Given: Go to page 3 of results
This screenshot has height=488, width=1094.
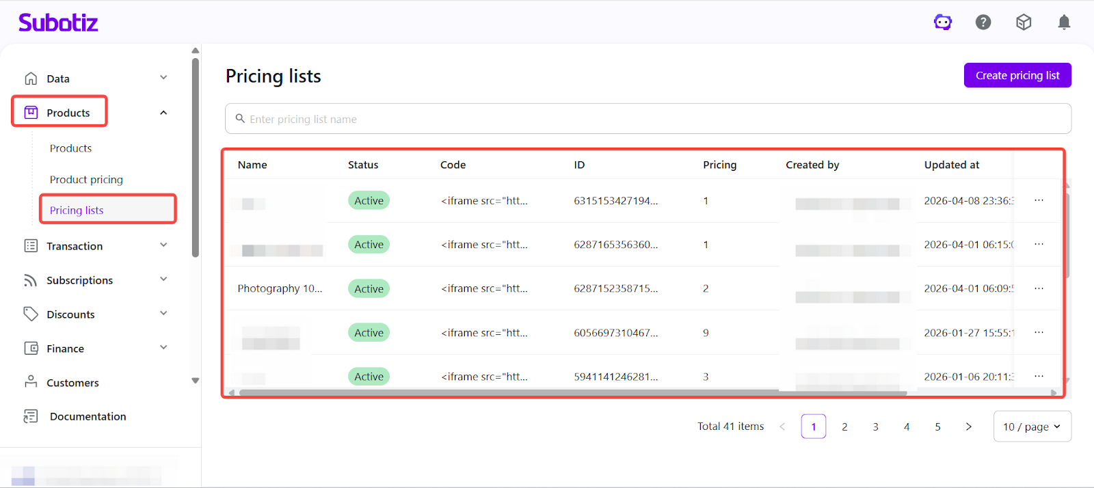Looking at the screenshot, I should 875,426.
